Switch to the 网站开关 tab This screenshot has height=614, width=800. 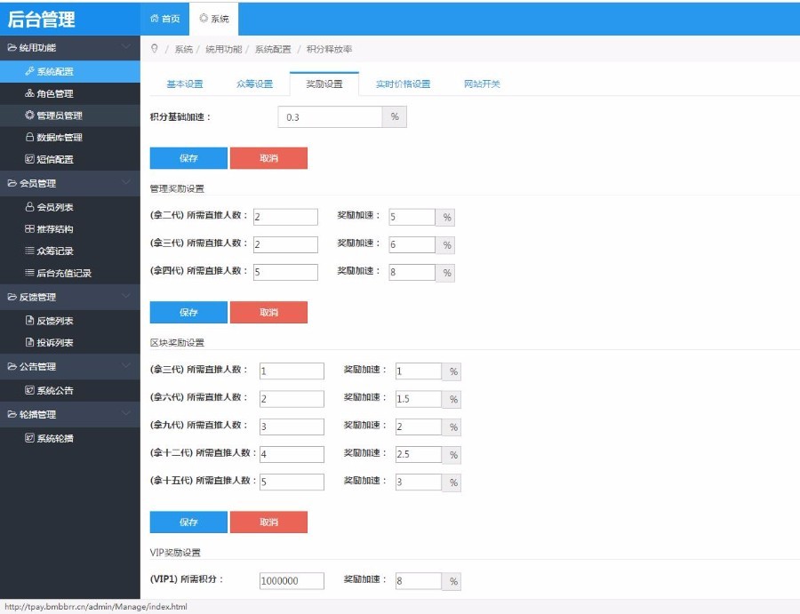pos(482,84)
